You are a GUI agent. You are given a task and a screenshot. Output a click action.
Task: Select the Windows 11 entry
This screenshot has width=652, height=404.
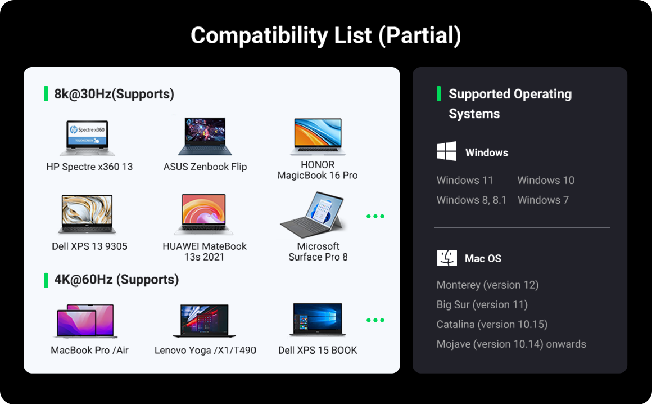pyautogui.click(x=465, y=181)
